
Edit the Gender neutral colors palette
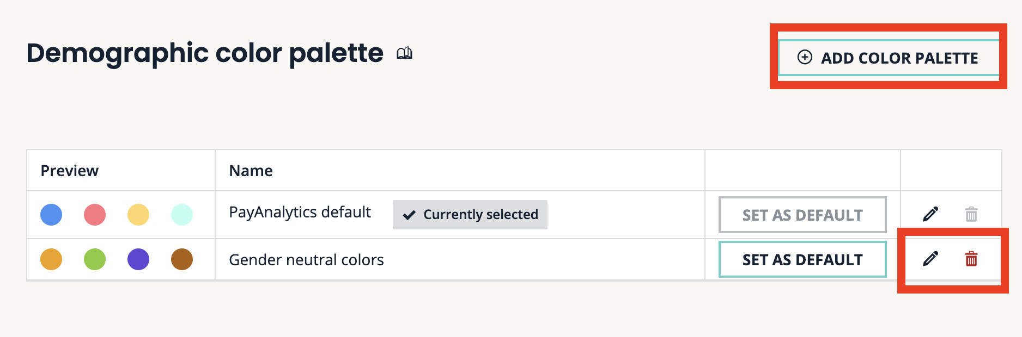[x=930, y=259]
